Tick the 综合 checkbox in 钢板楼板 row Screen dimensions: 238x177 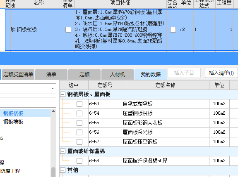coord(173,30)
